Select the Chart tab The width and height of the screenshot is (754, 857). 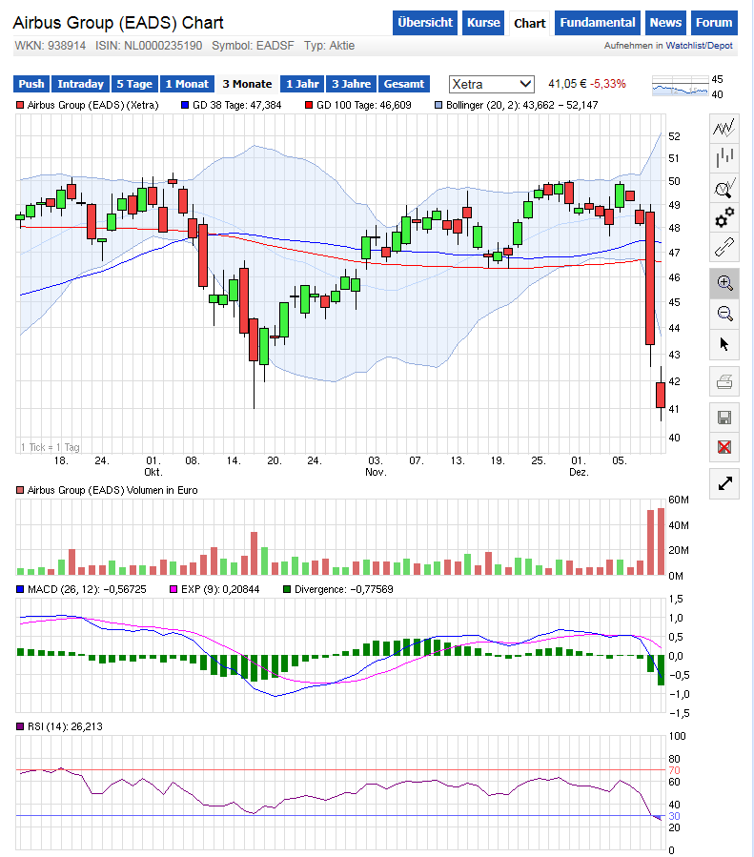click(x=529, y=24)
